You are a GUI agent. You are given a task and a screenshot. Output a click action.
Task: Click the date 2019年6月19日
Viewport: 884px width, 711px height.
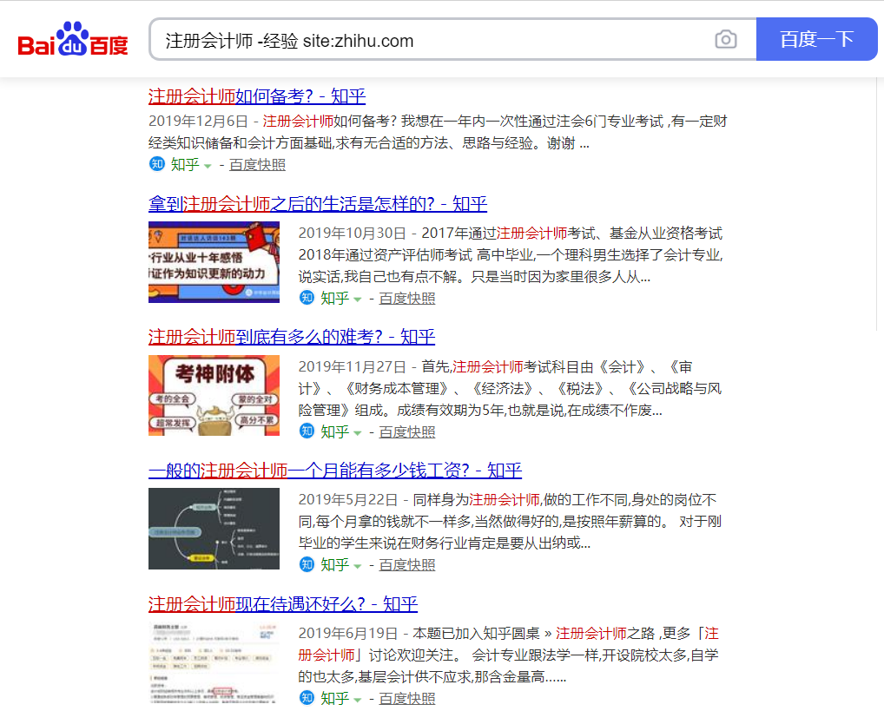[348, 634]
